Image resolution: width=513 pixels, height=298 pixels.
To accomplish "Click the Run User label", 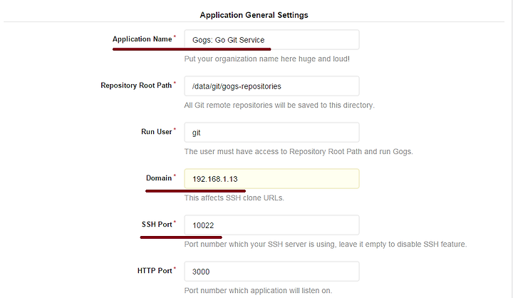I will tap(156, 132).
